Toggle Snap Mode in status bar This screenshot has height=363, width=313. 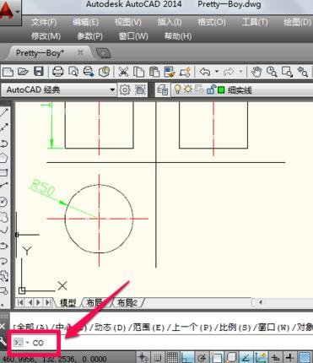[158, 358]
